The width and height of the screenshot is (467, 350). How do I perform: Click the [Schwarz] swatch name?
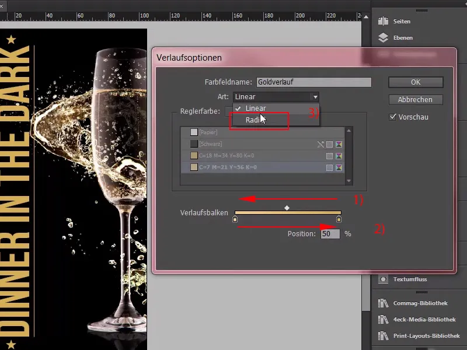coord(211,144)
